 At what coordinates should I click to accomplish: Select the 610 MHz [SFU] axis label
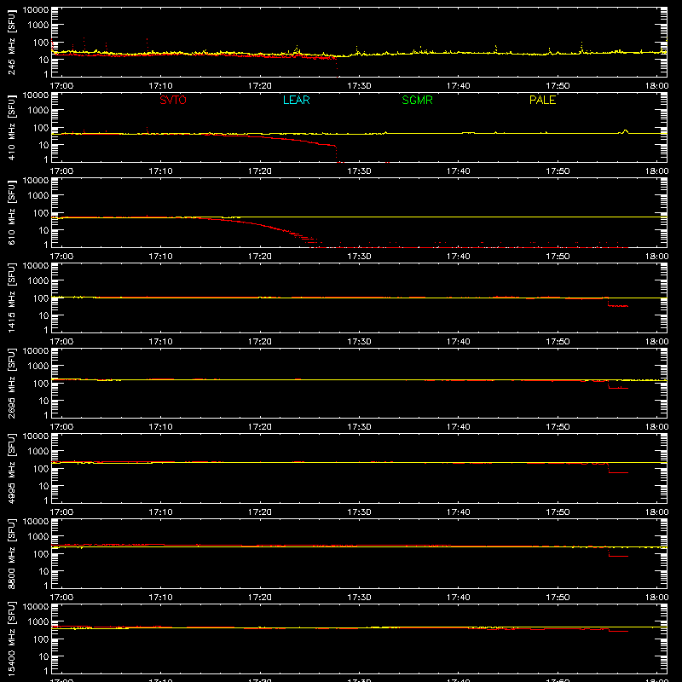click(x=11, y=212)
